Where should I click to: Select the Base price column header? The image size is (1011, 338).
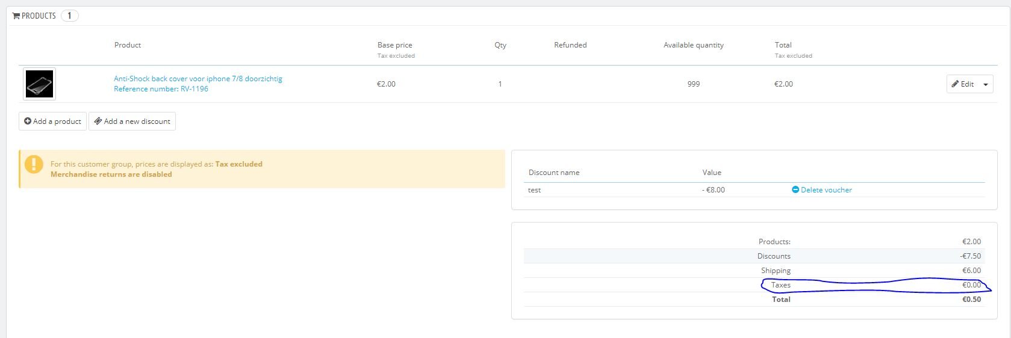click(395, 45)
